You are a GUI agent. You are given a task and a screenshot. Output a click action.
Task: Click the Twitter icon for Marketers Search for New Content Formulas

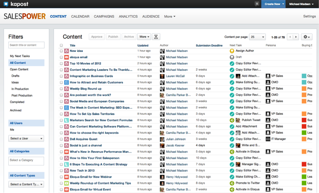(x=66, y=120)
